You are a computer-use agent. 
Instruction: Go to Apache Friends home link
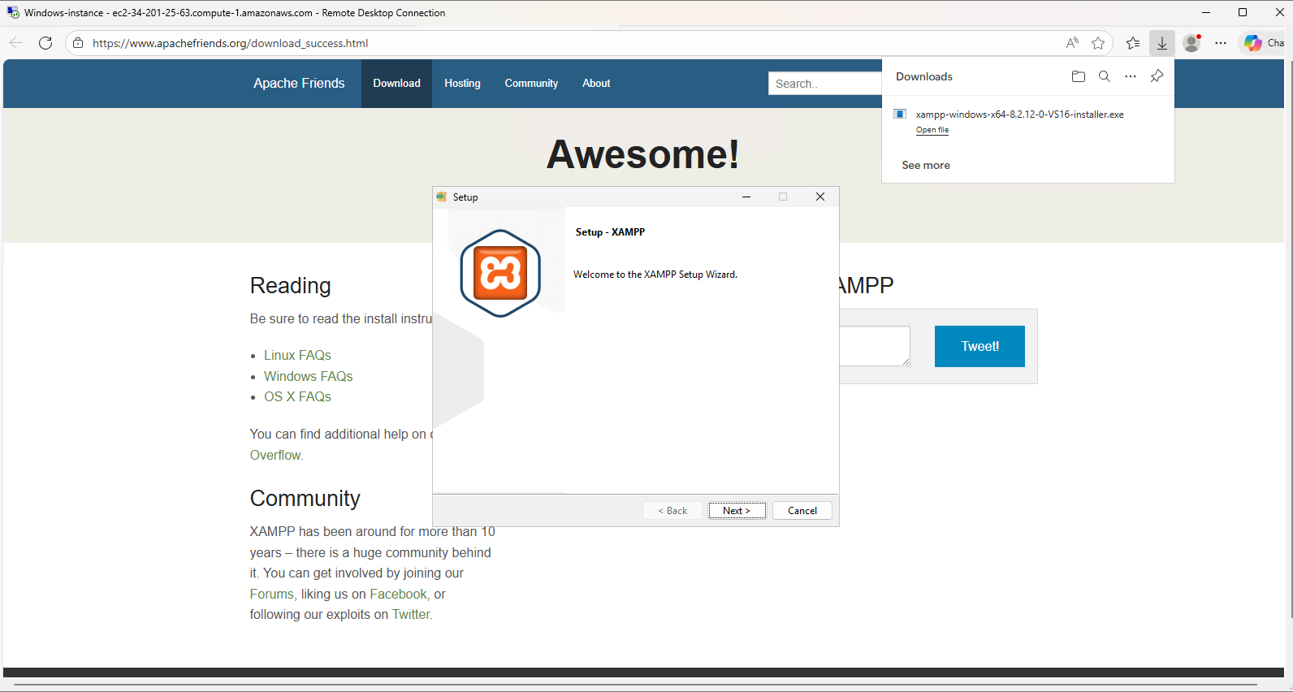pyautogui.click(x=299, y=83)
